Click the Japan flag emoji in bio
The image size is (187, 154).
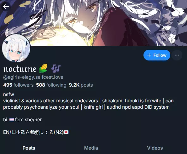tap(66, 132)
